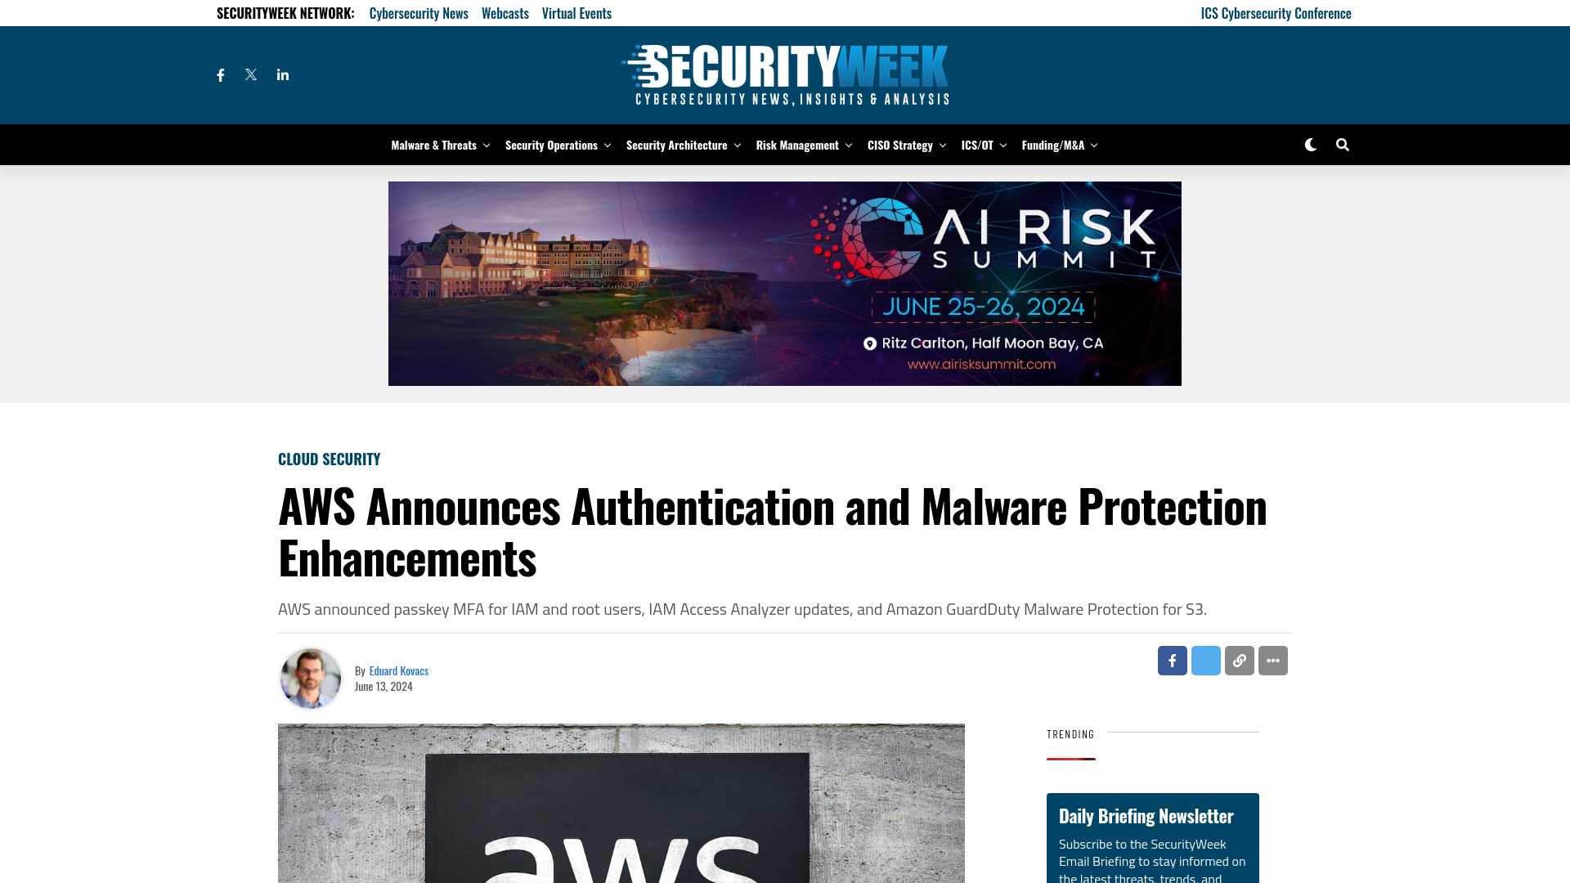Click the article more options icon
Image resolution: width=1570 pixels, height=883 pixels.
(1272, 660)
